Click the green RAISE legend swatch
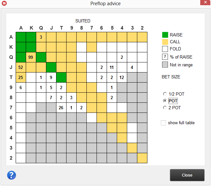Screen dimensions: 211x186 [x=165, y=35]
